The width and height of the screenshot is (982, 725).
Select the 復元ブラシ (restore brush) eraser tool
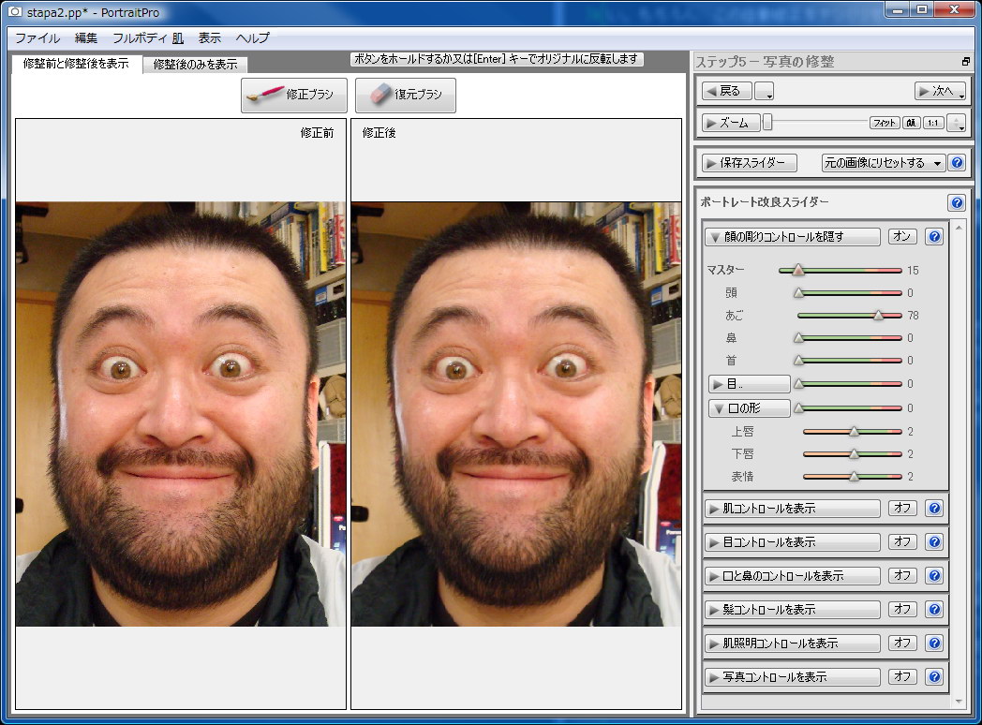[x=405, y=95]
